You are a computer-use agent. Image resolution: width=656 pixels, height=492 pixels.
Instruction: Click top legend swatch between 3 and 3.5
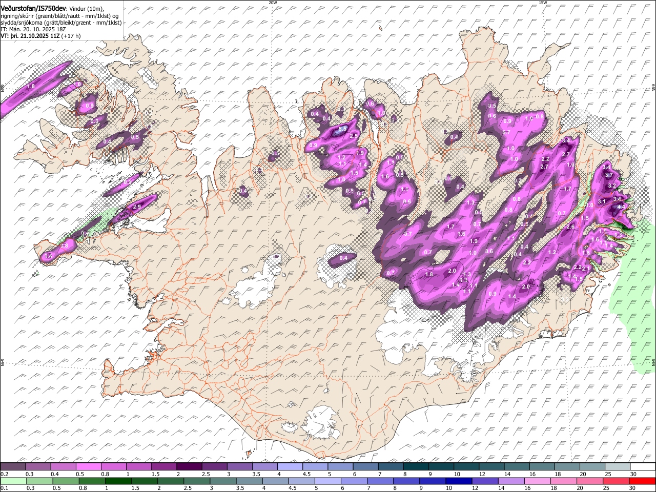click(x=239, y=467)
